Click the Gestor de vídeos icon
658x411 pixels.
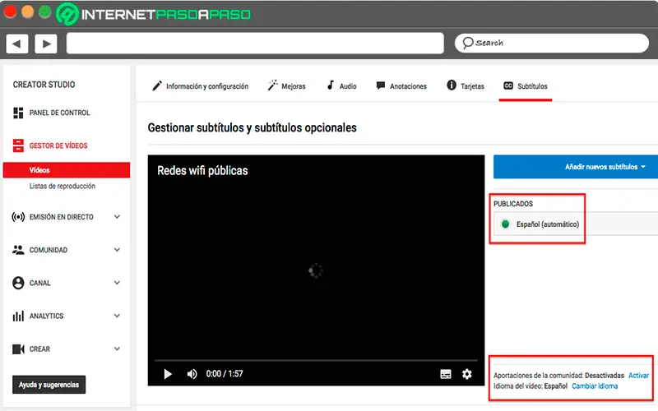coord(18,145)
